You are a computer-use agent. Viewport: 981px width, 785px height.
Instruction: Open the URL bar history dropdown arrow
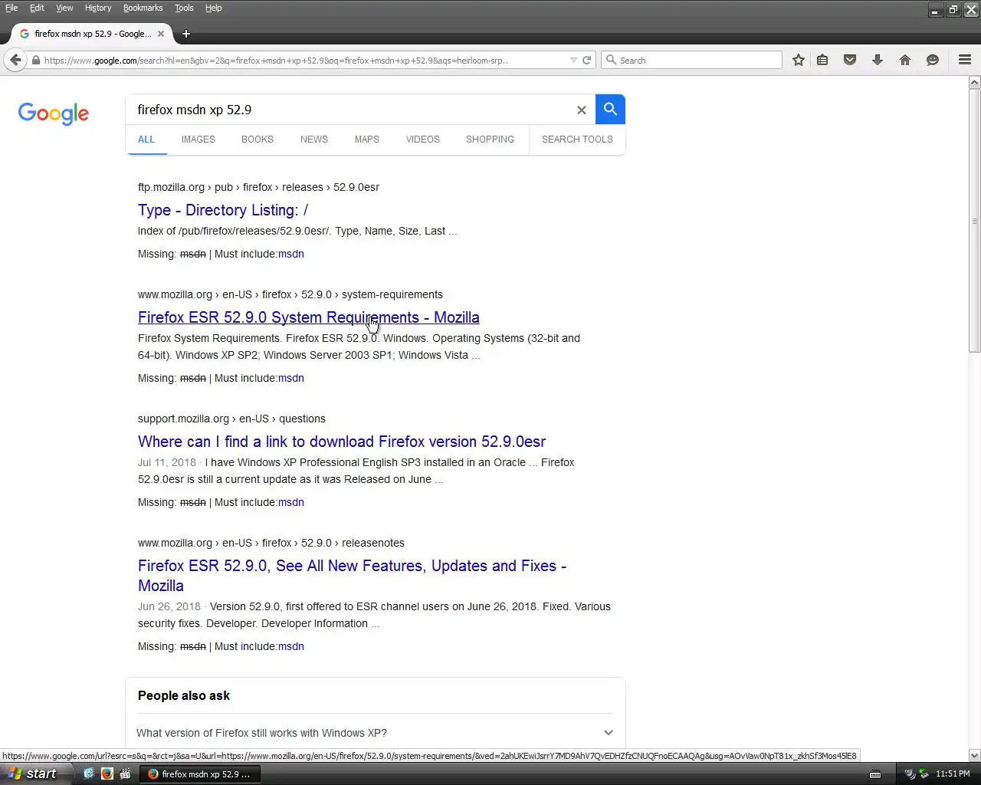coord(573,60)
